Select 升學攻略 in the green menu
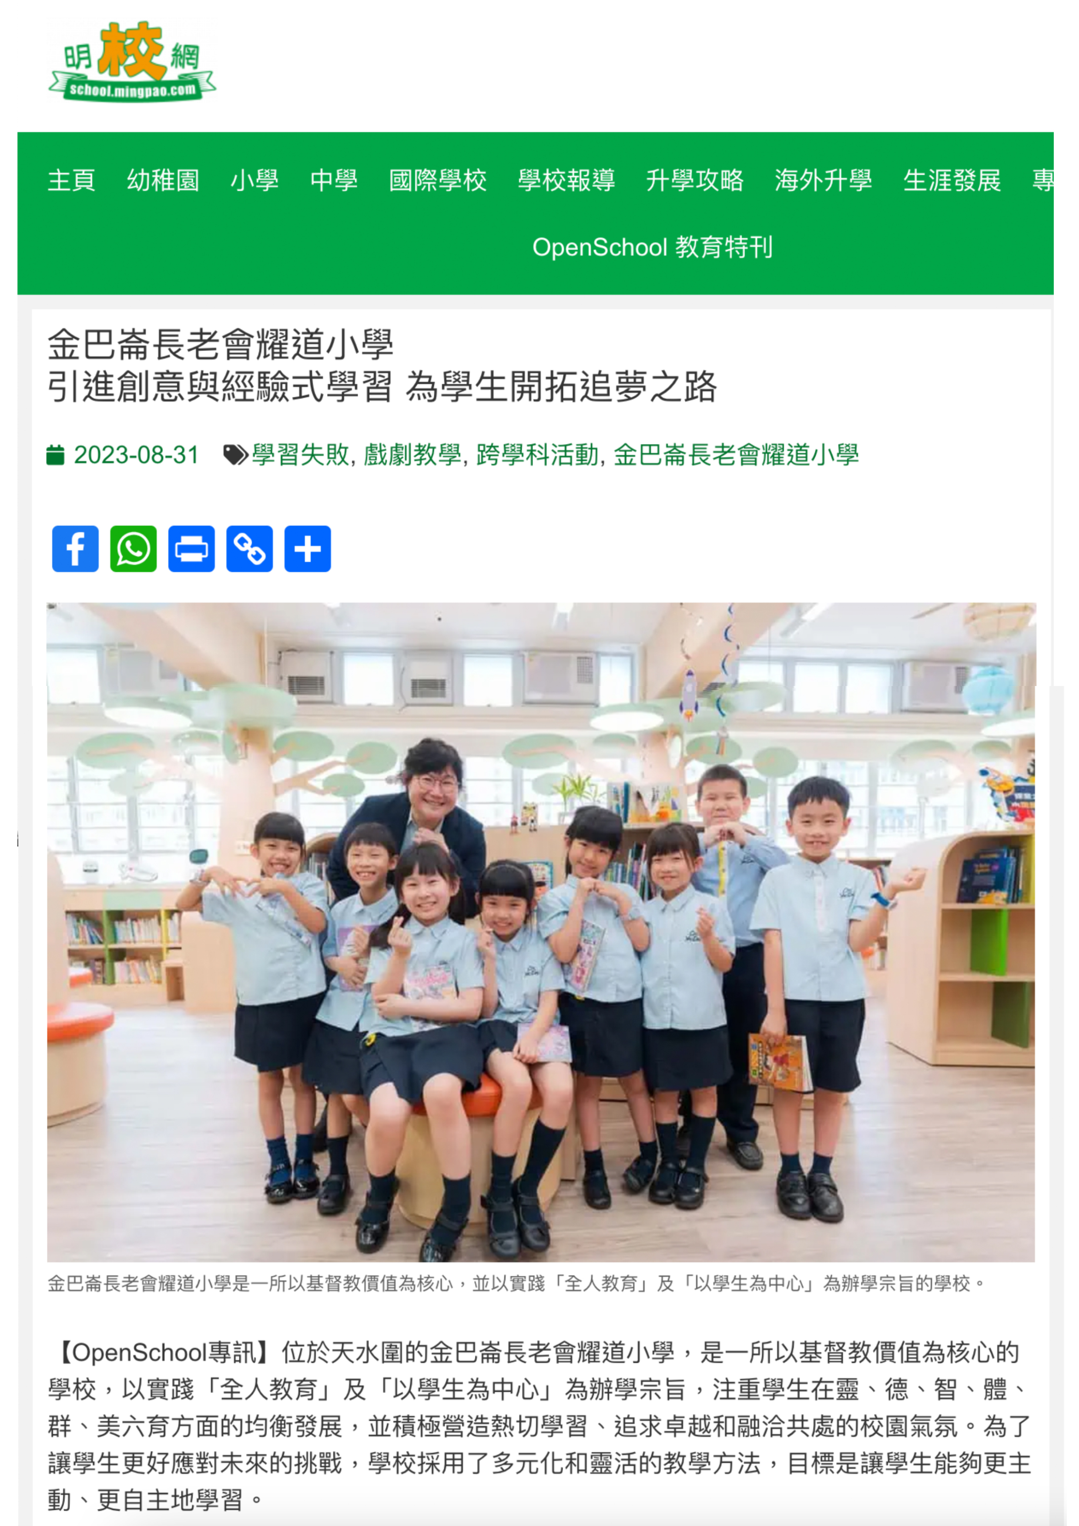Viewport: 1079px width, 1526px height. click(695, 180)
